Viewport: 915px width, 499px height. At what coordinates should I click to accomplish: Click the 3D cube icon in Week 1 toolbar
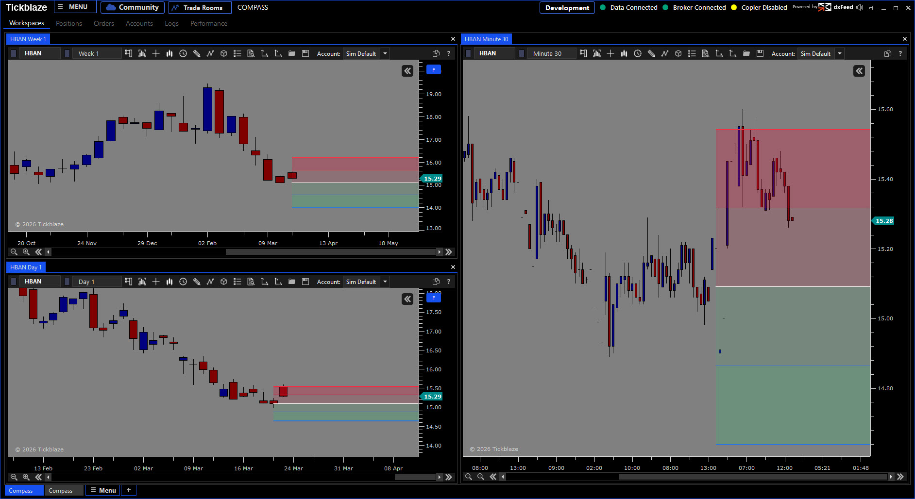[224, 53]
